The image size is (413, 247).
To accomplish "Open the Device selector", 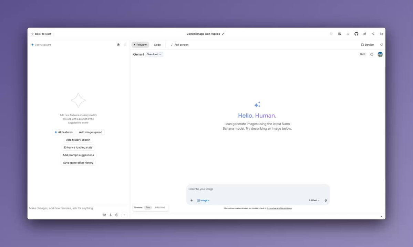I will point(367,45).
